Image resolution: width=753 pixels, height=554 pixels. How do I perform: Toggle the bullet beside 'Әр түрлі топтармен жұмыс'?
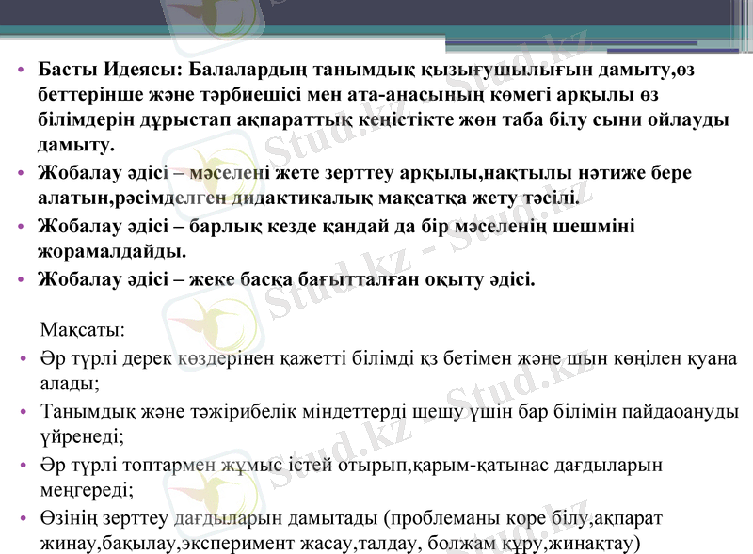tap(24, 463)
